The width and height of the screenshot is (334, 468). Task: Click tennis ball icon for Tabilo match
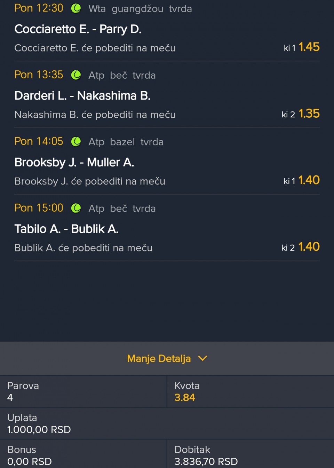[x=76, y=208]
